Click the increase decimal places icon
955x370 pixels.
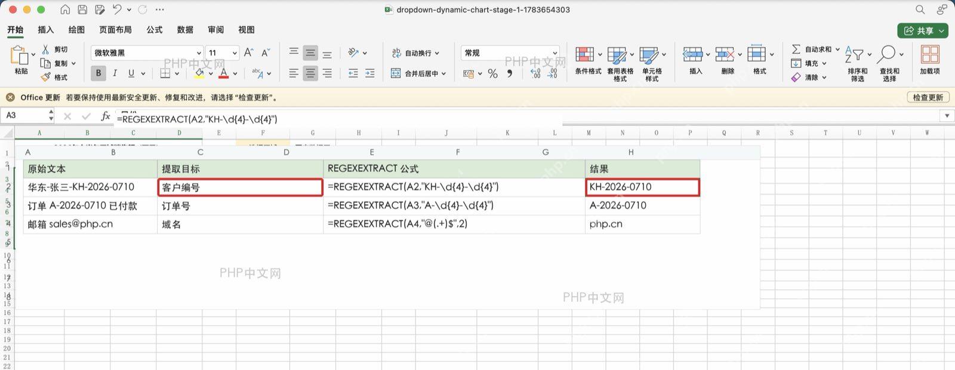536,73
